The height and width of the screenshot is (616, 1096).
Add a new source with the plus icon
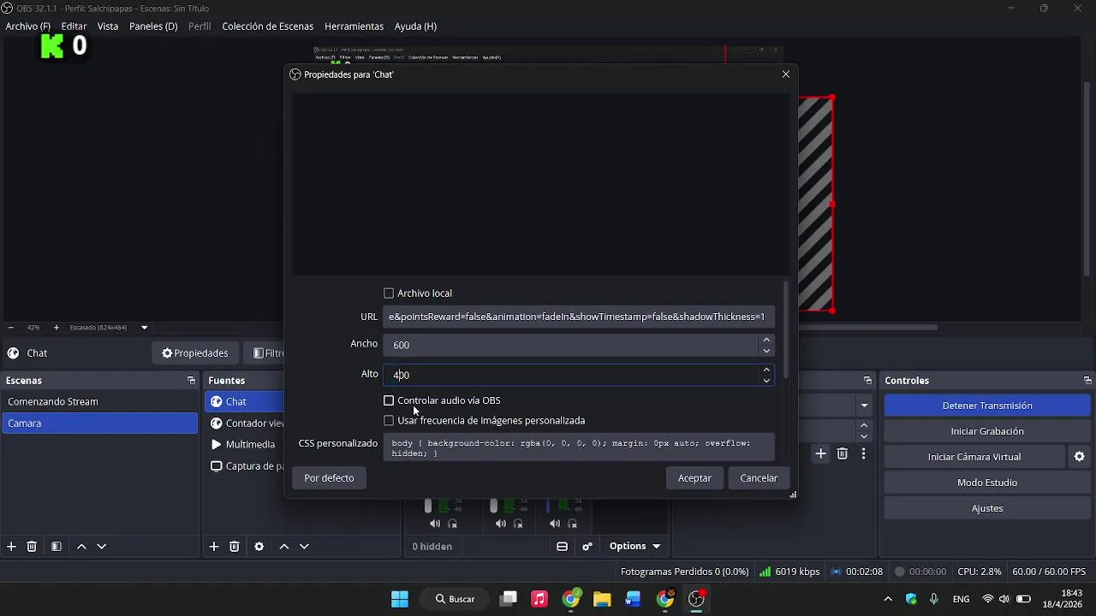tap(214, 547)
